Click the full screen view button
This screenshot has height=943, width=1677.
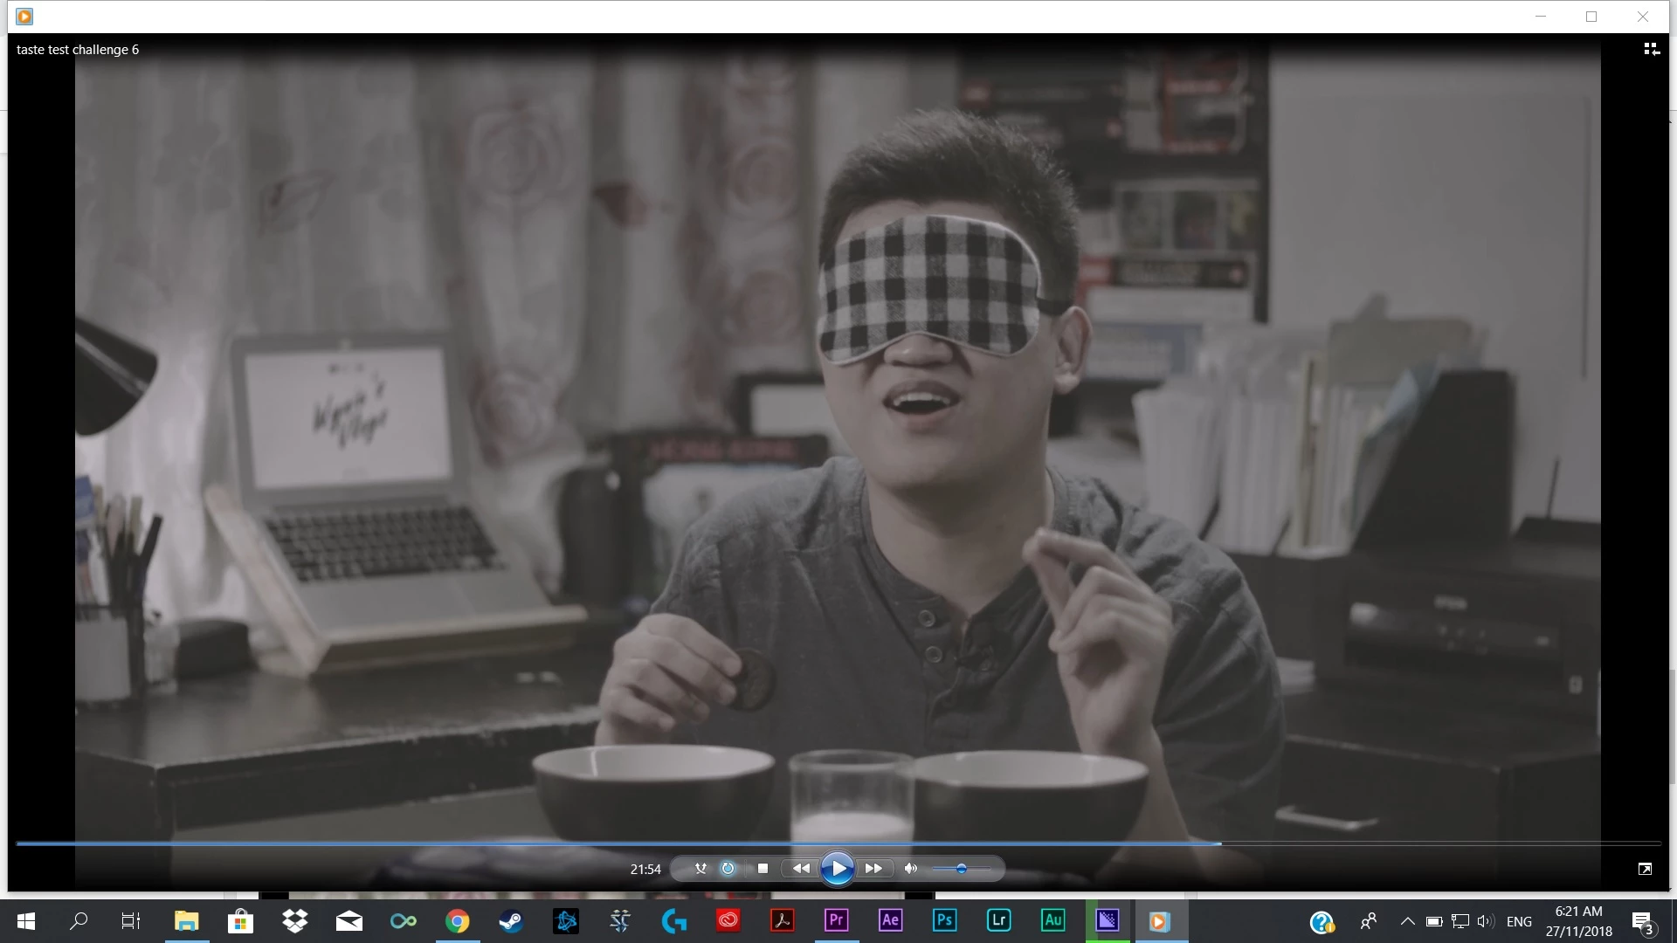point(1645,869)
